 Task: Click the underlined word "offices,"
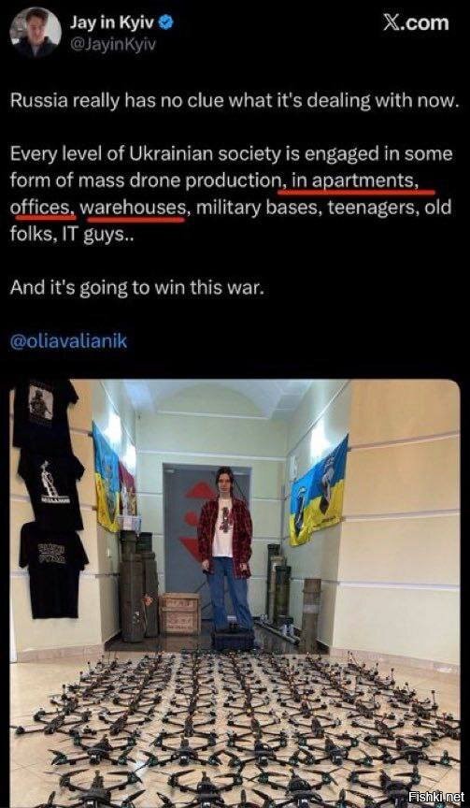pos(43,208)
